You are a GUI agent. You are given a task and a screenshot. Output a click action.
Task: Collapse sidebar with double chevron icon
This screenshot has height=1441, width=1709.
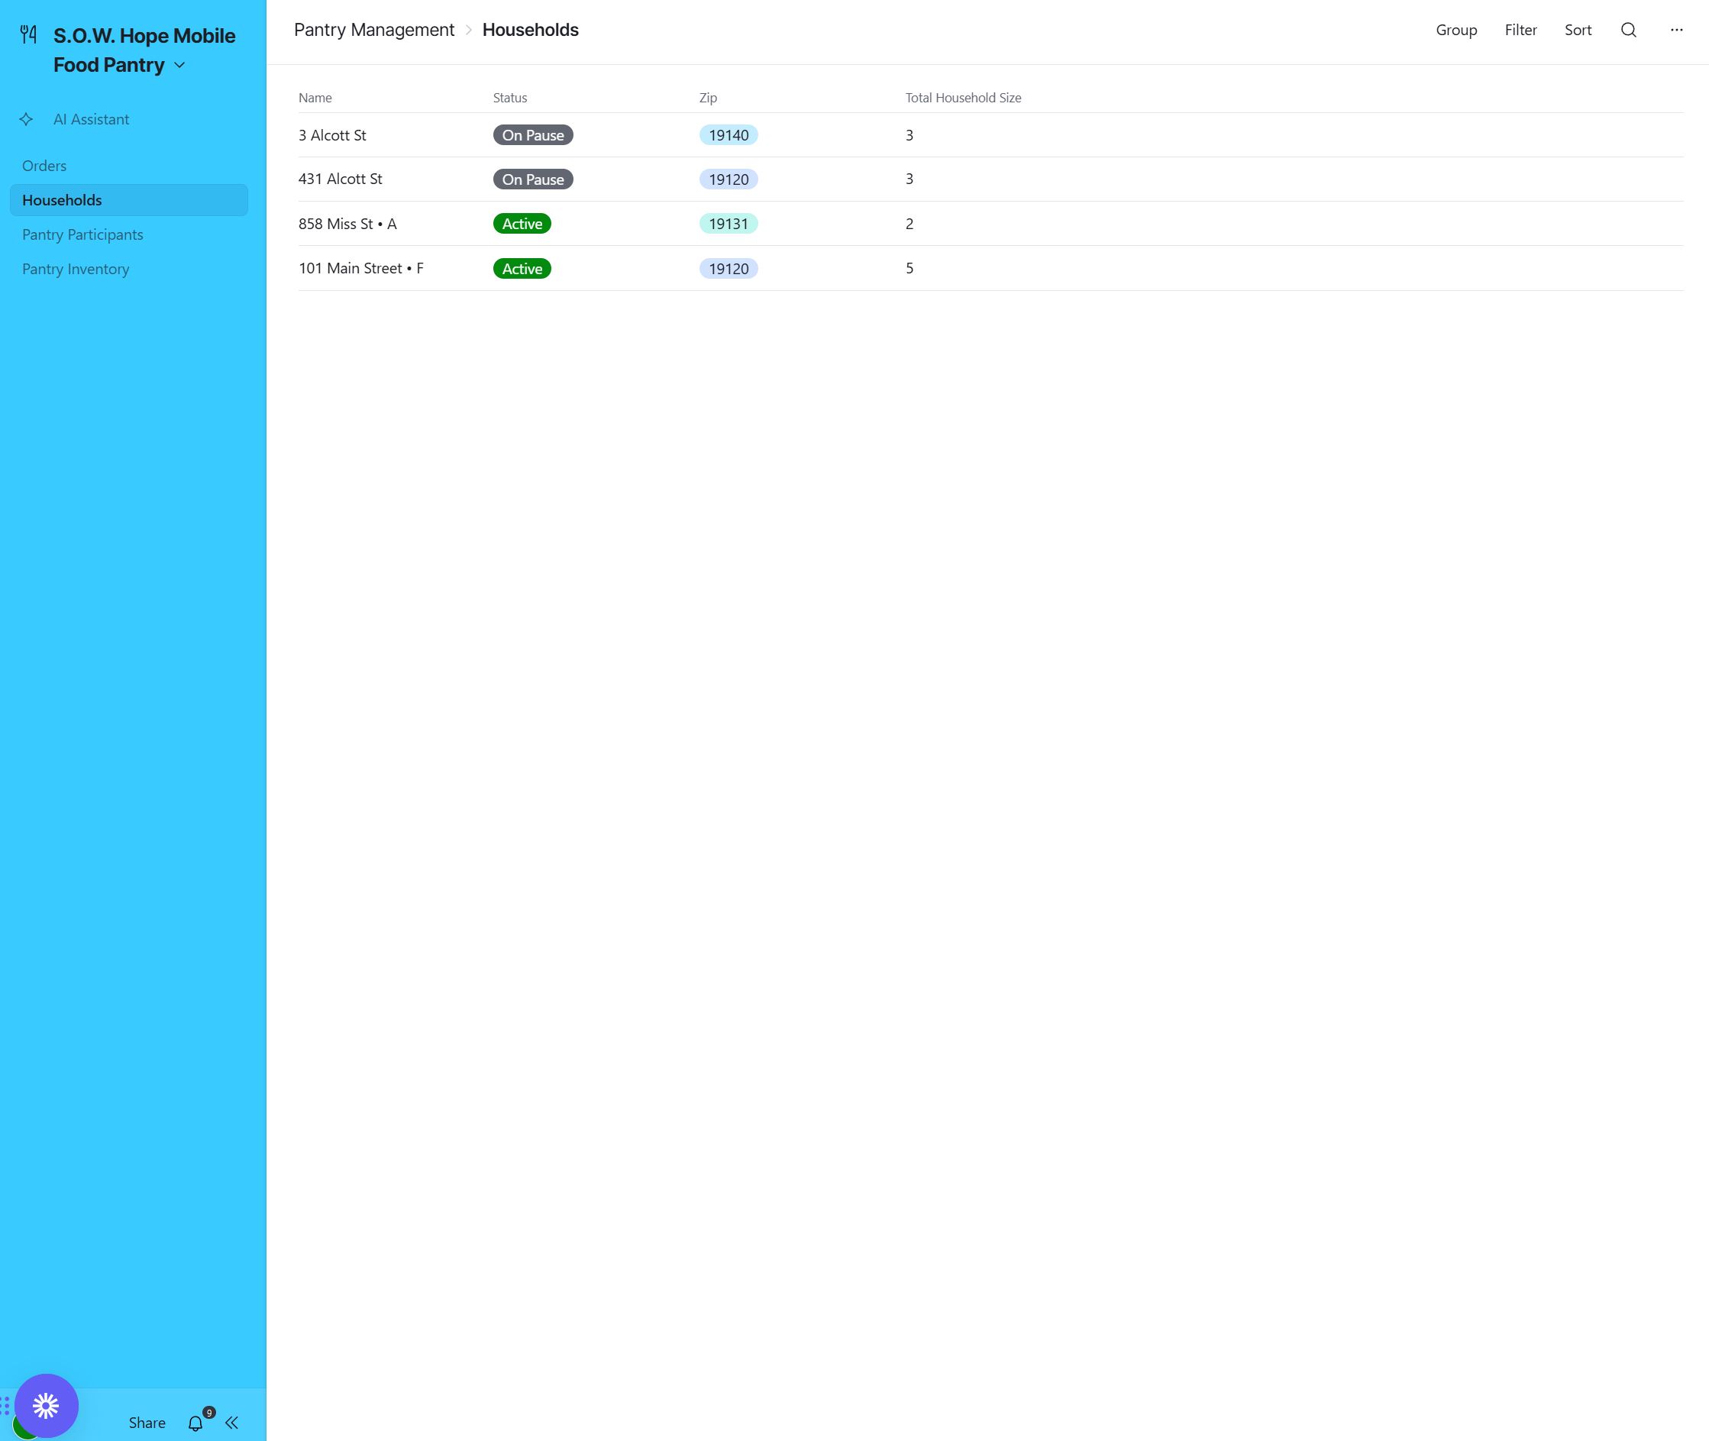pyautogui.click(x=232, y=1423)
